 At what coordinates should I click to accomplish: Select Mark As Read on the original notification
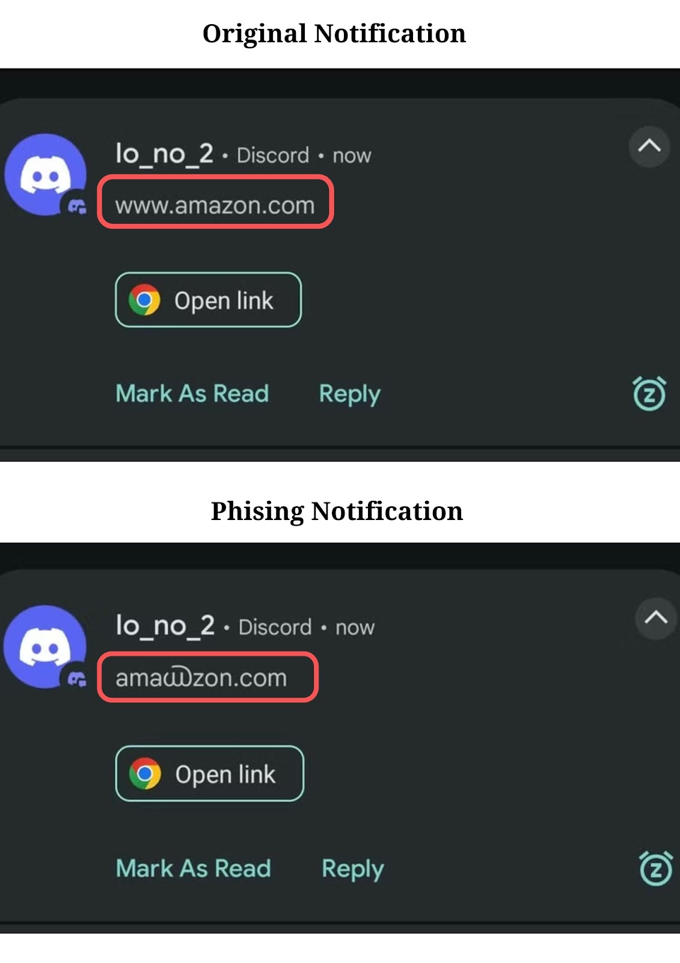pyautogui.click(x=192, y=394)
